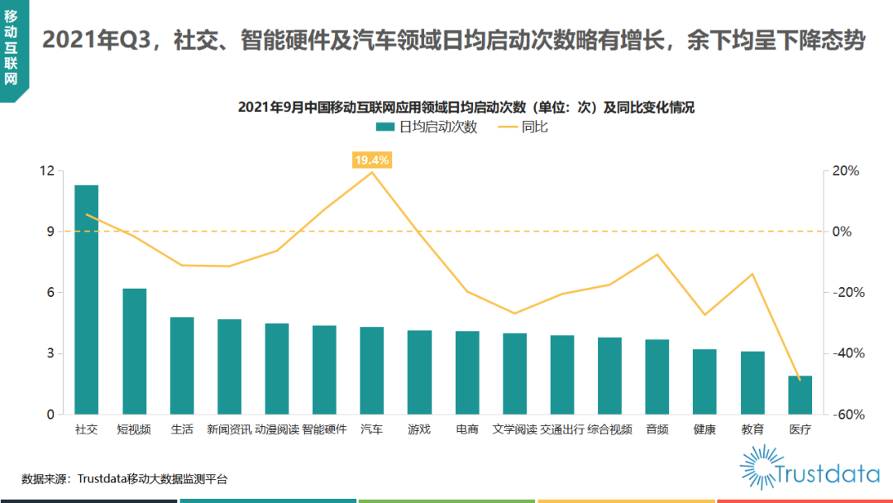Click the main slide title text
The width and height of the screenshot is (893, 503).
(453, 40)
